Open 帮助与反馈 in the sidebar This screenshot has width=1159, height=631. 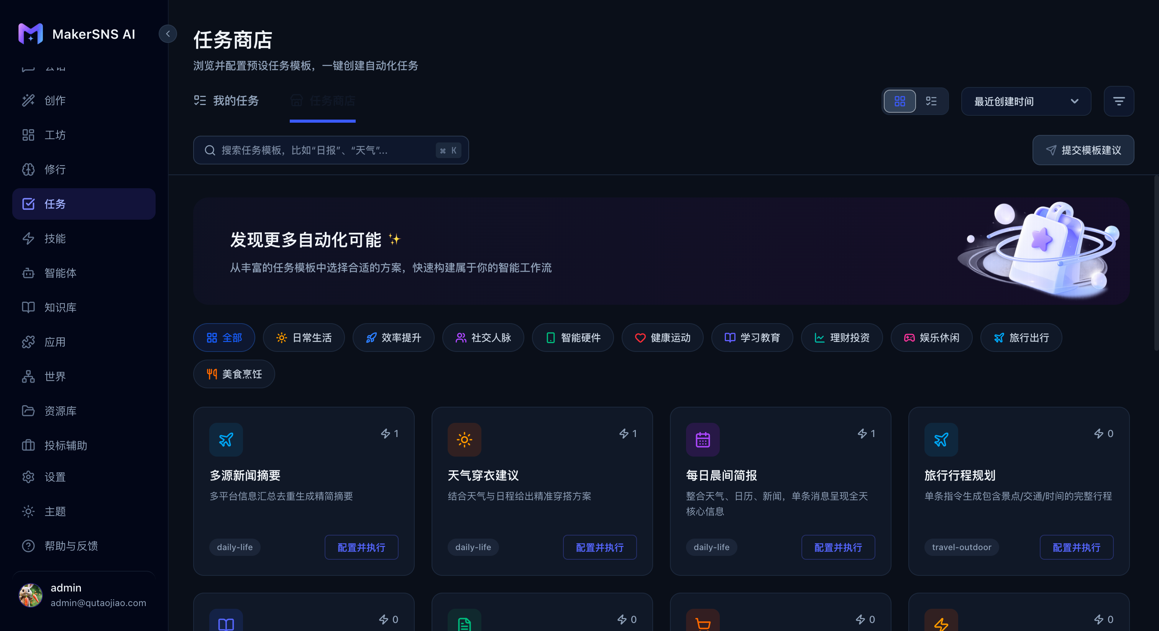pos(84,546)
